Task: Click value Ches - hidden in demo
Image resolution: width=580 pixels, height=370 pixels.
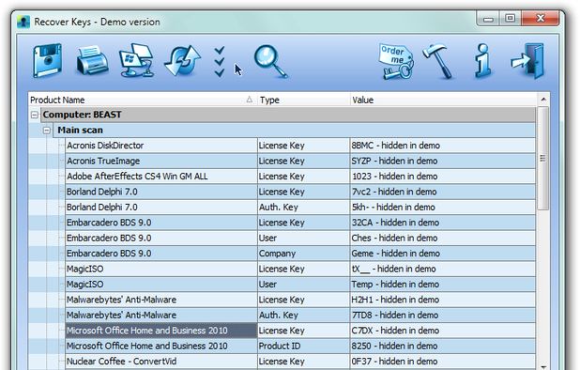Action: point(394,239)
